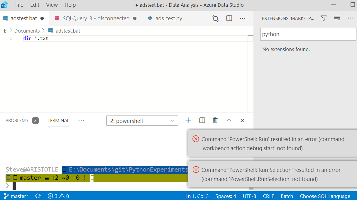This screenshot has height=200, width=357.
Task: Click the 'PowerShell: Run Selection' error notification
Action: tap(273, 174)
